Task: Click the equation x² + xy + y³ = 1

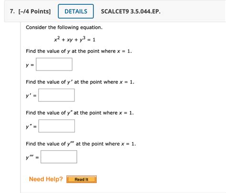Action: 74,39
